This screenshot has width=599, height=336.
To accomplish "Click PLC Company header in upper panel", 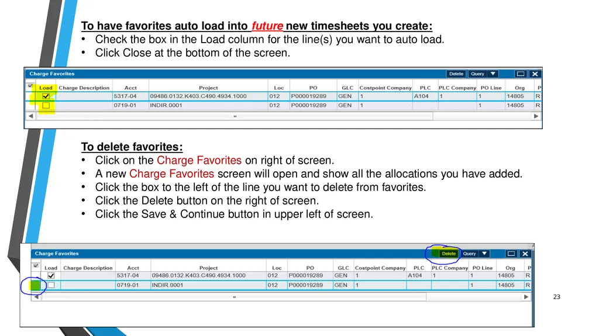I will coord(457,88).
